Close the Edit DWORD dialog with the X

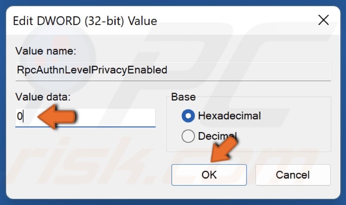click(324, 20)
